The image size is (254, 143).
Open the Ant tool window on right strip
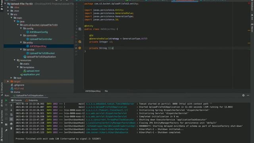click(252, 17)
